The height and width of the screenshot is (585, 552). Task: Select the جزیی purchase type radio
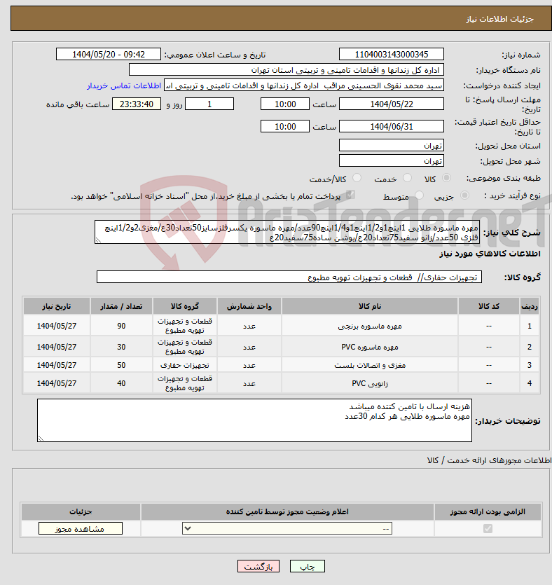point(464,195)
